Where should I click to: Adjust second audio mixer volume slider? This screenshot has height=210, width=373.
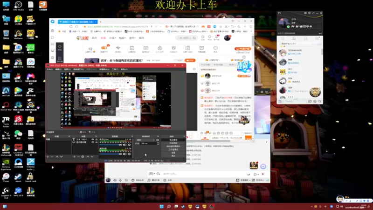(x=111, y=154)
